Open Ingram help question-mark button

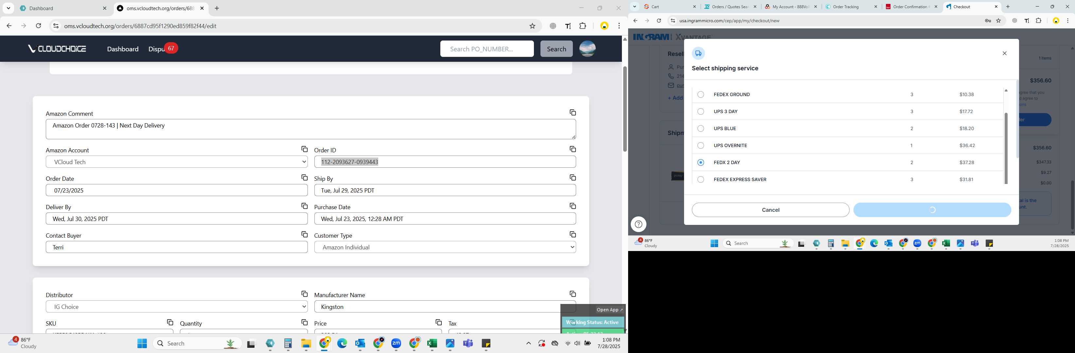coord(638,224)
